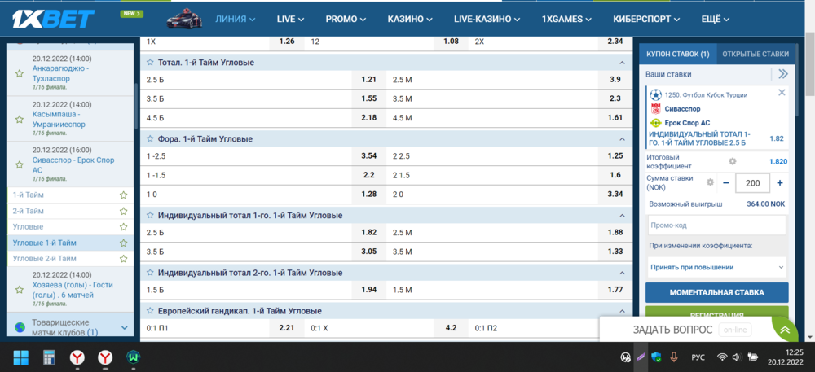Select the 4.5 М total odds 1.61

615,118
